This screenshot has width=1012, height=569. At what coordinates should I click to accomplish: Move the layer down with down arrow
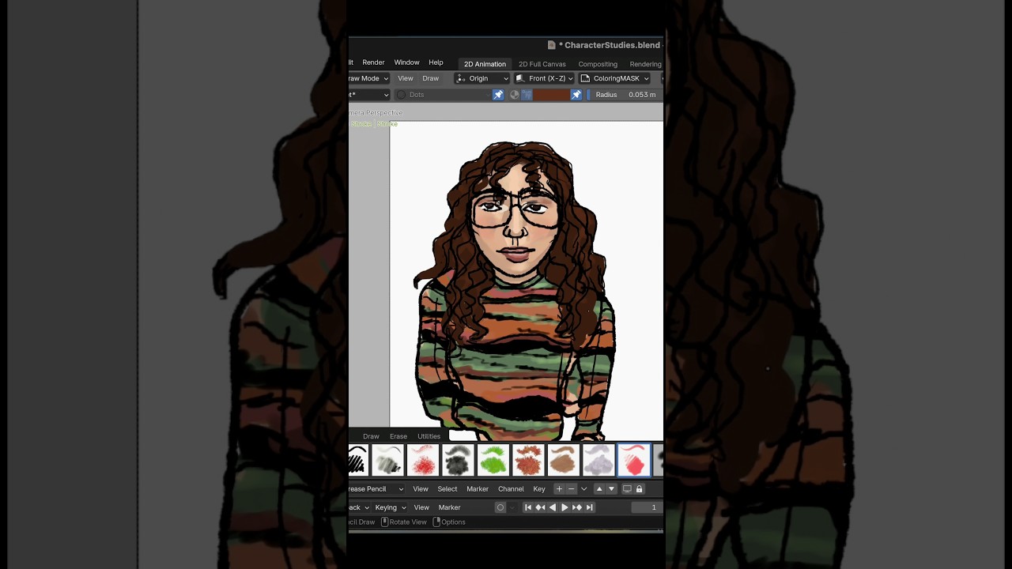point(611,489)
